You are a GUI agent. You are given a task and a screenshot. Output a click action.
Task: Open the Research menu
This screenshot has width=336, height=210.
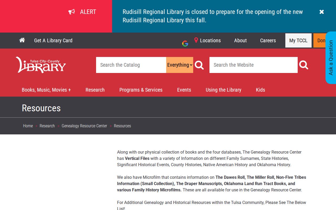click(95, 90)
